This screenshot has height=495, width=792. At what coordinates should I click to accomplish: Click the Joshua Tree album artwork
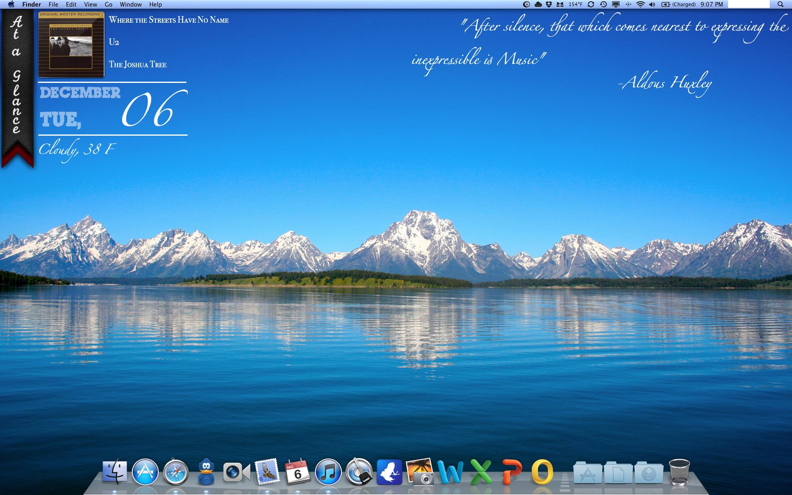(71, 44)
